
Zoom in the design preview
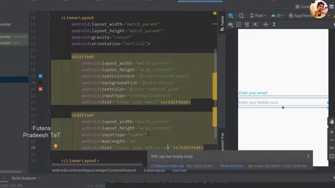click(331, 132)
